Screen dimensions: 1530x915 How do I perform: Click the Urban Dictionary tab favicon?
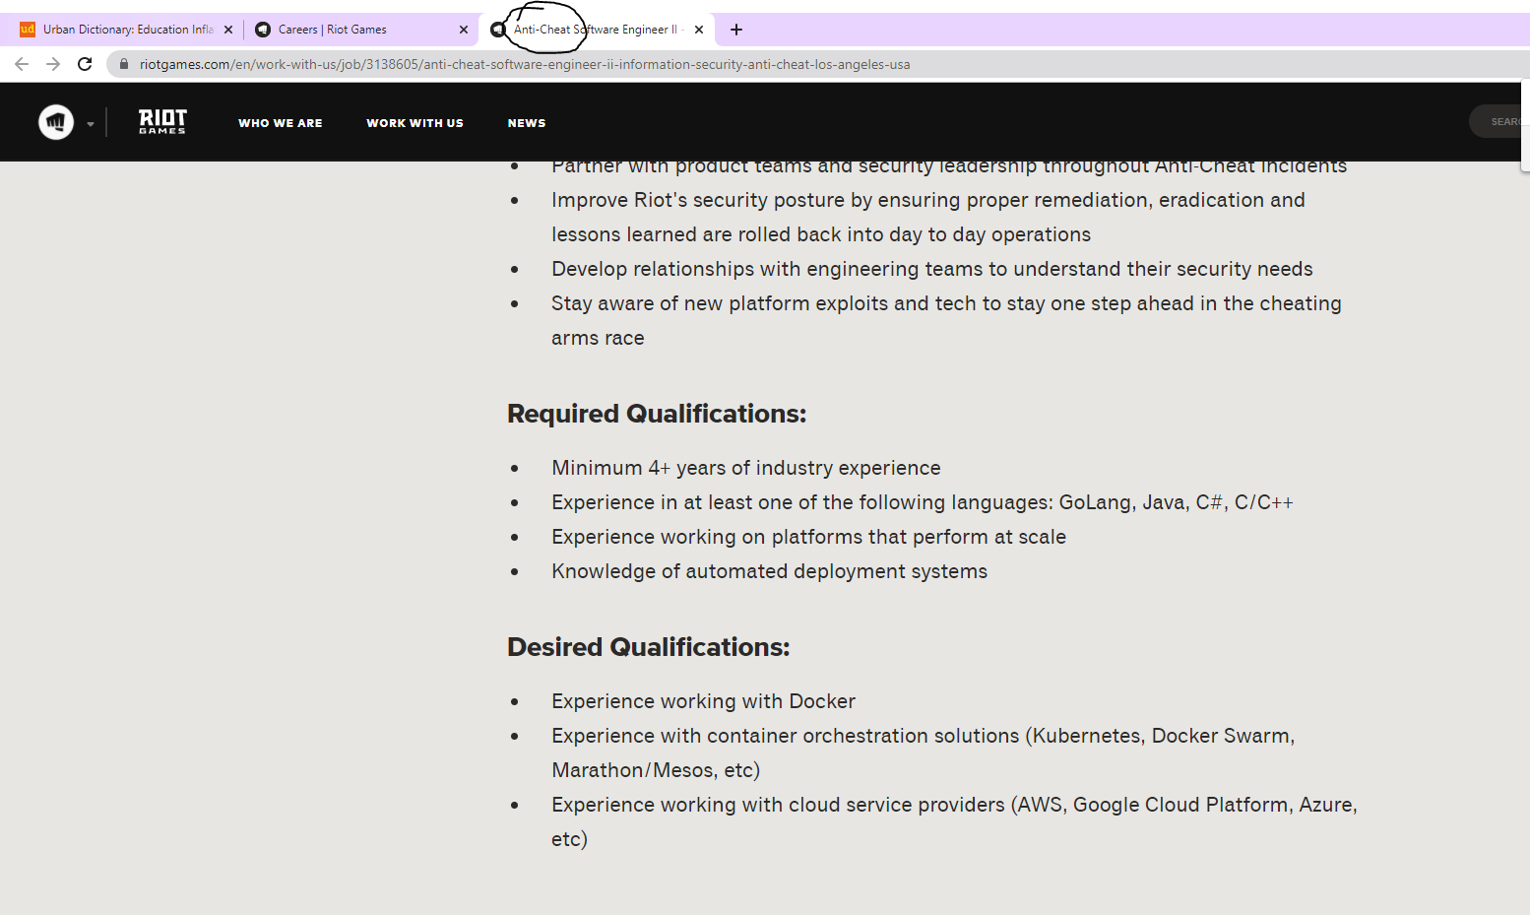pos(28,30)
